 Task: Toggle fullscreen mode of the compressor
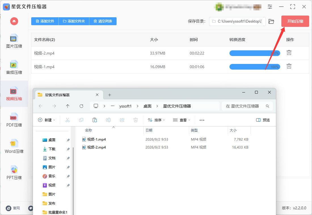coord(293,7)
